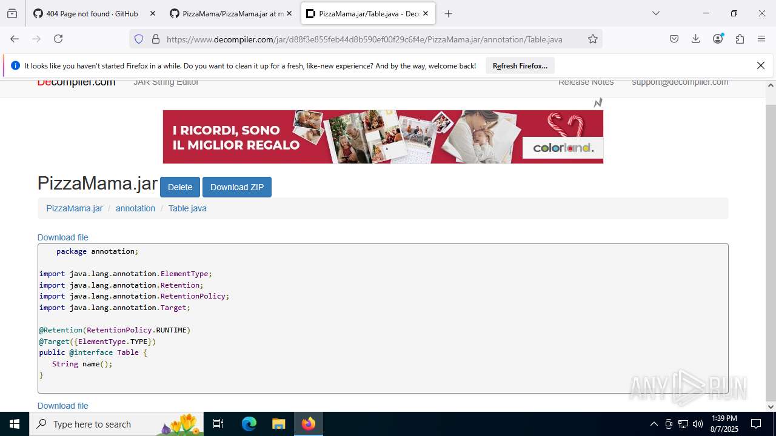Viewport: 776px width, 436px height.
Task: Close the PizzaMama/PizzaMama.jar tab
Action: (289, 13)
